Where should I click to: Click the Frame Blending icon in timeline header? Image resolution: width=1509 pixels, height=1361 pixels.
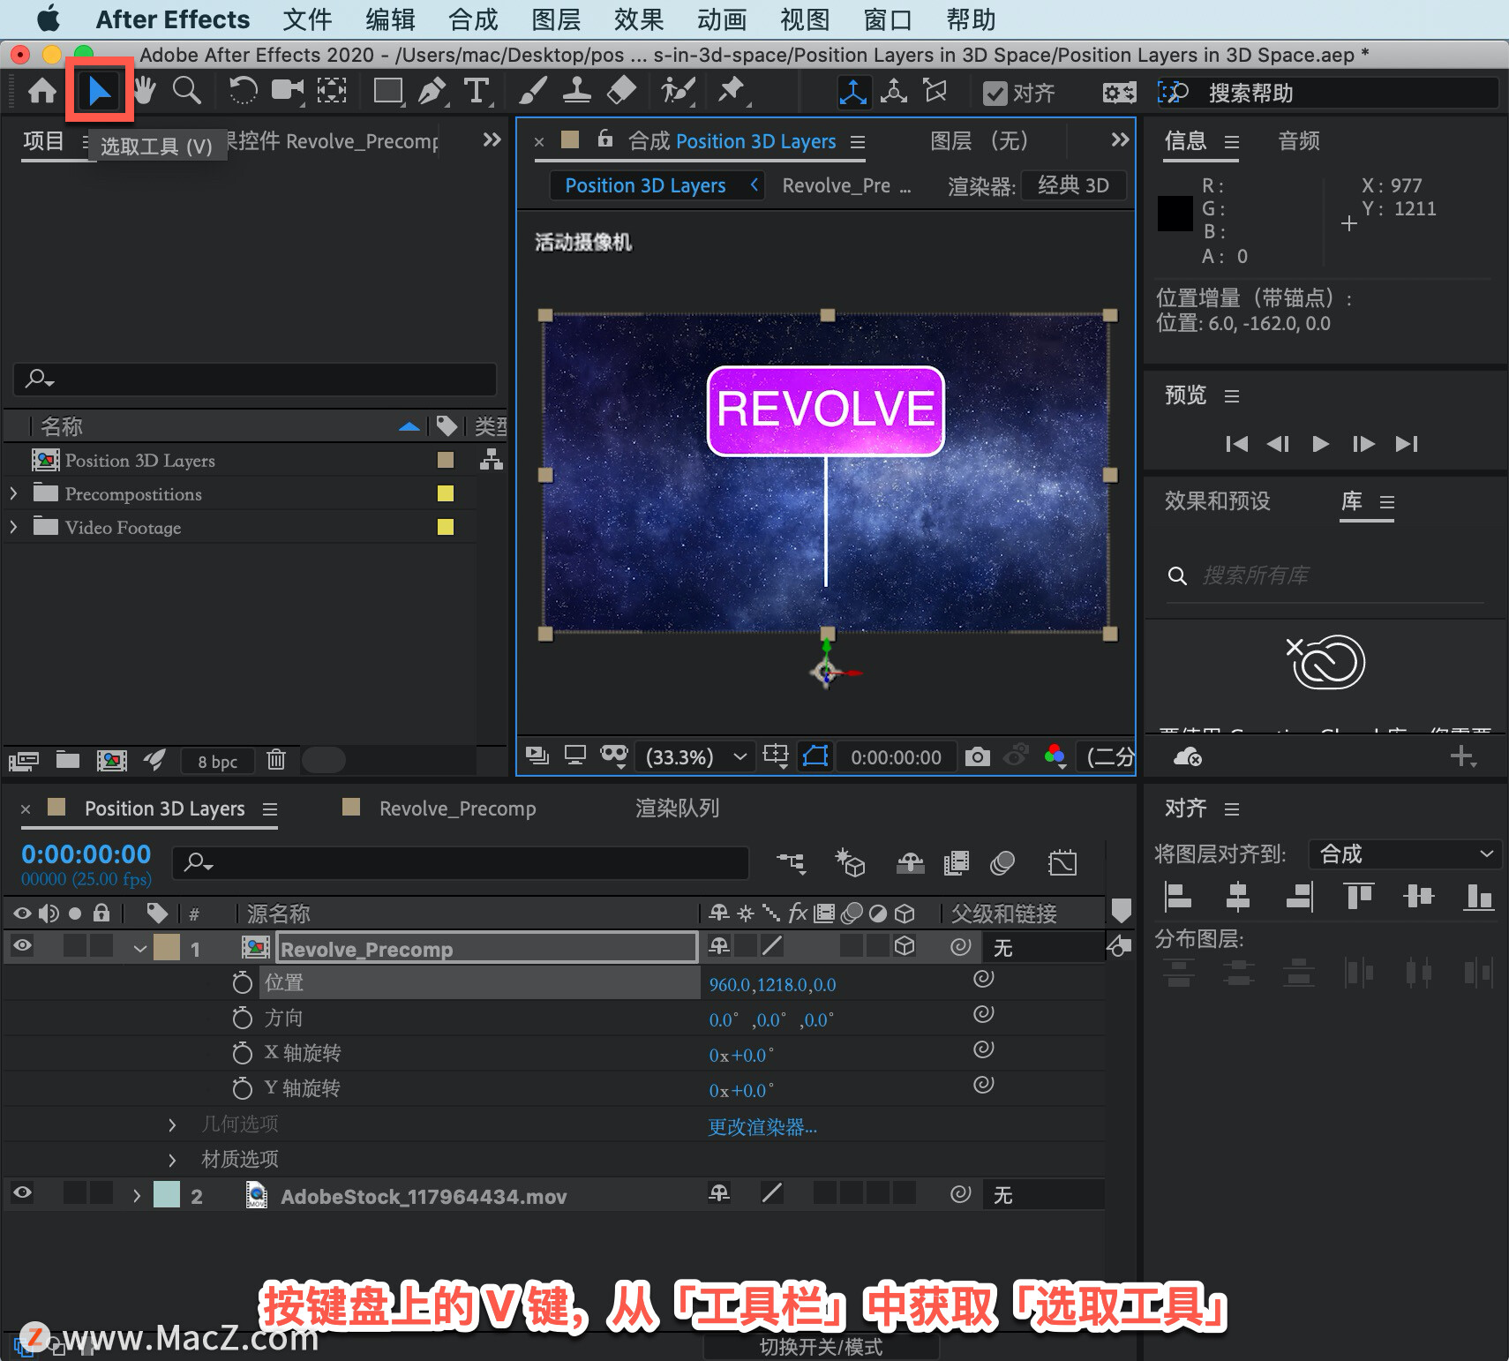[956, 862]
